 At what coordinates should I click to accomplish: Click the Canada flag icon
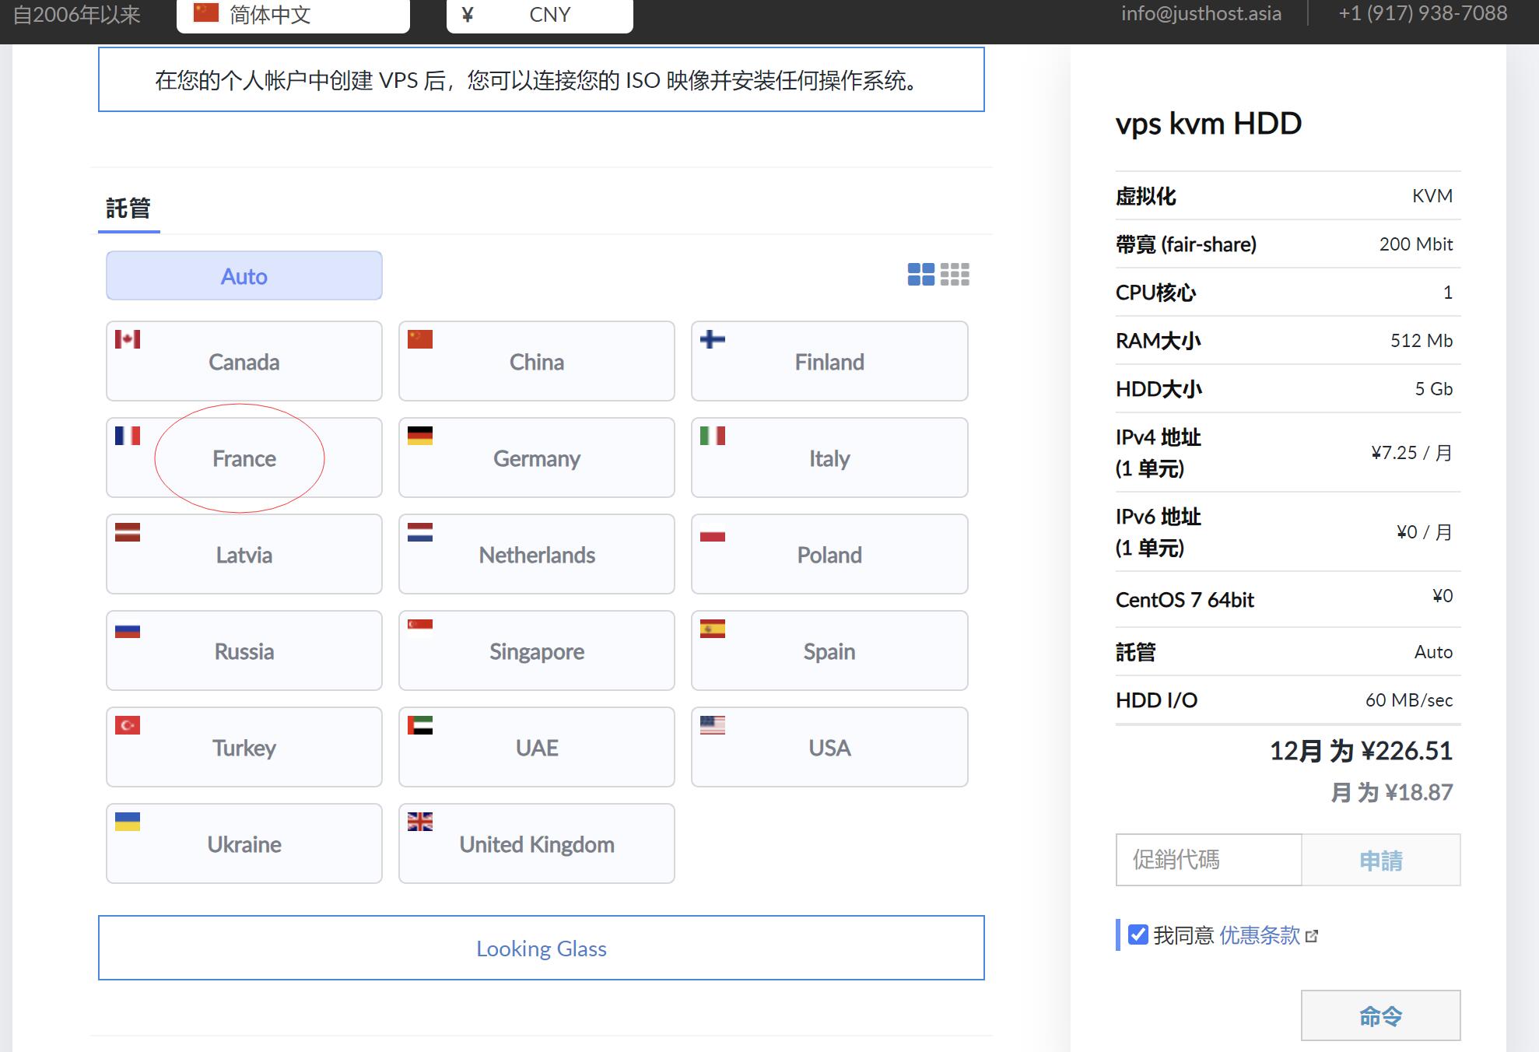128,339
